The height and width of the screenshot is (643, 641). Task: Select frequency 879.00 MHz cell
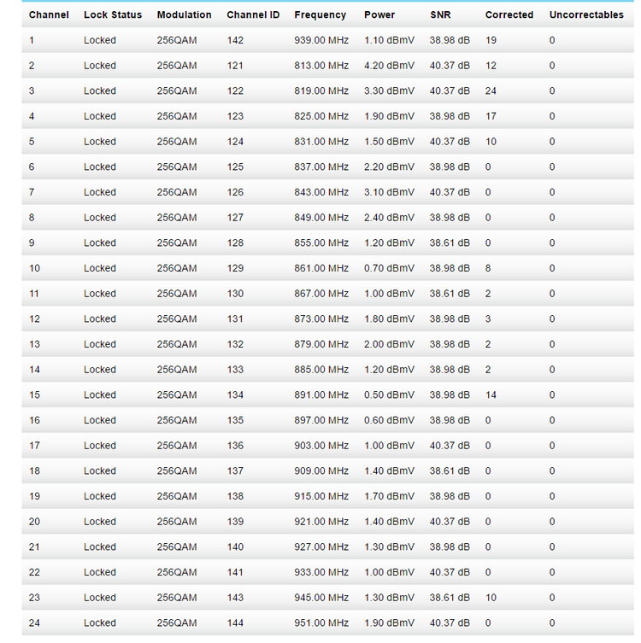point(321,344)
